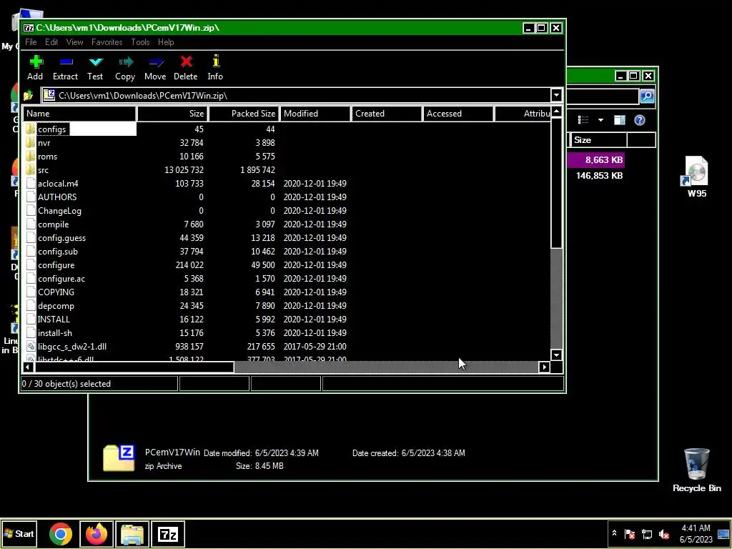This screenshot has width=732, height=549.
Task: Click the Move toolbar icon
Action: click(155, 62)
